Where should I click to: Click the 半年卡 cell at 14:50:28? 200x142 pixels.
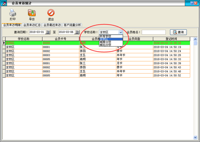click(135, 55)
